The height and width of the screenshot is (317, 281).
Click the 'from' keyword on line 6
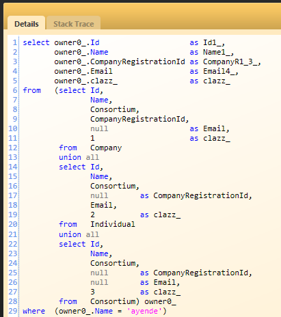point(31,90)
